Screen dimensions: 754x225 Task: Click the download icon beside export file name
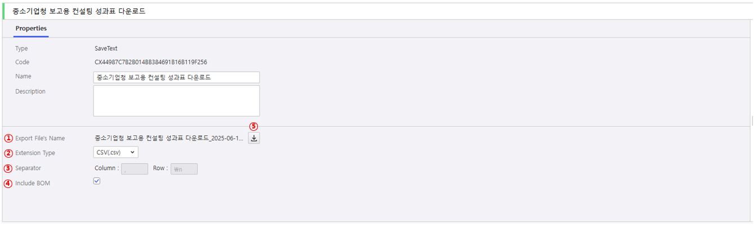click(254, 138)
